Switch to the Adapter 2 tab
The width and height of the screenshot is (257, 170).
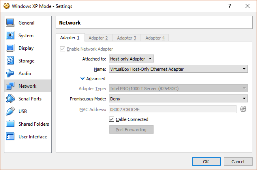[x=98, y=38]
